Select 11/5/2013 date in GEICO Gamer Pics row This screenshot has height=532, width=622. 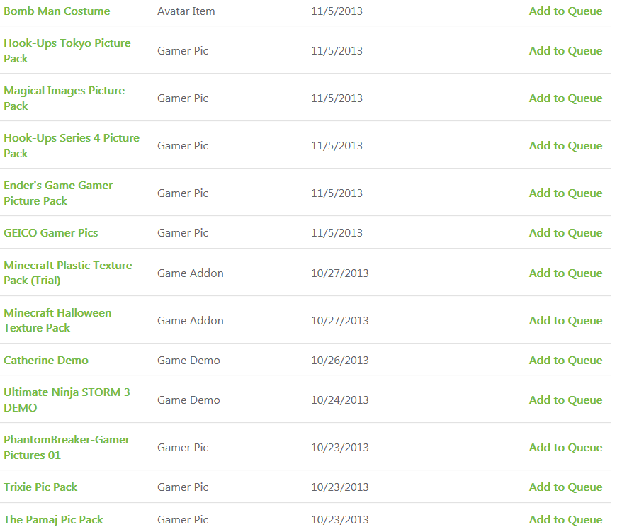337,233
